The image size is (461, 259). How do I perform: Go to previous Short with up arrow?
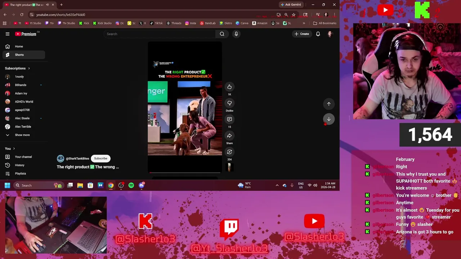pyautogui.click(x=329, y=104)
